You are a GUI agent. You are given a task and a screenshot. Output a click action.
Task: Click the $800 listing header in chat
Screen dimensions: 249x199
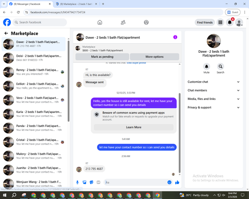(x=127, y=49)
